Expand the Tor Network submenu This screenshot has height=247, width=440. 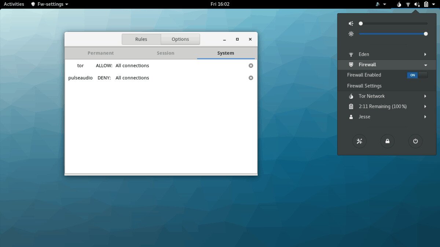(x=425, y=96)
